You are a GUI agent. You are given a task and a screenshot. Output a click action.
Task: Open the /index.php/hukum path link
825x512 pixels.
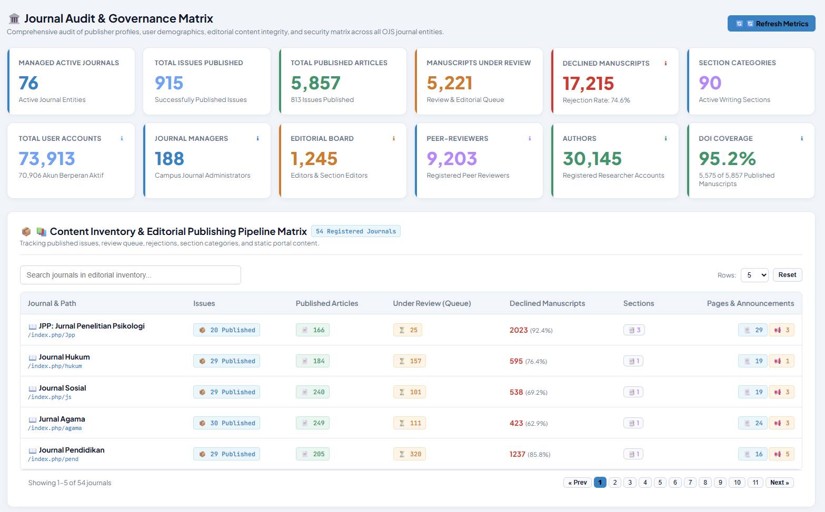click(x=55, y=366)
